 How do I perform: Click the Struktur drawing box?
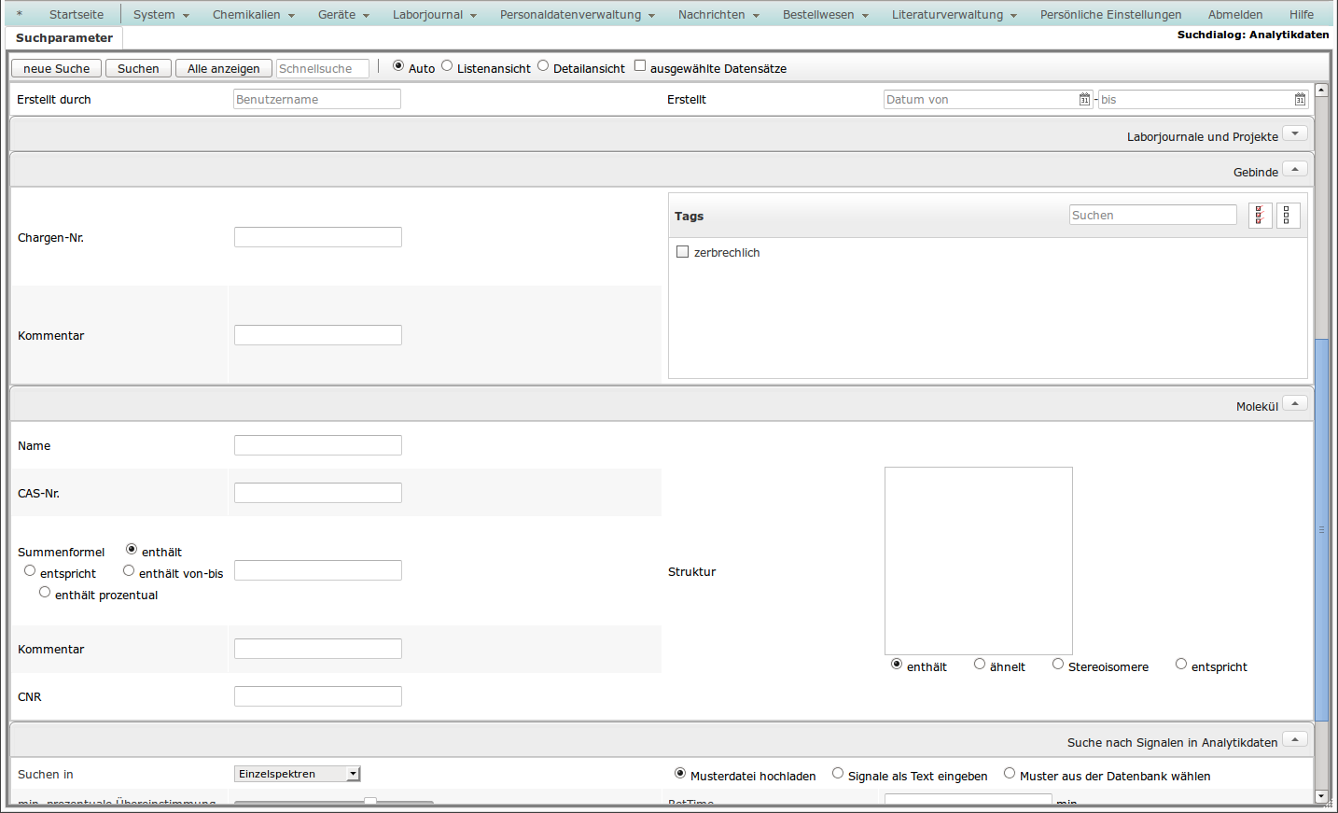[978, 560]
